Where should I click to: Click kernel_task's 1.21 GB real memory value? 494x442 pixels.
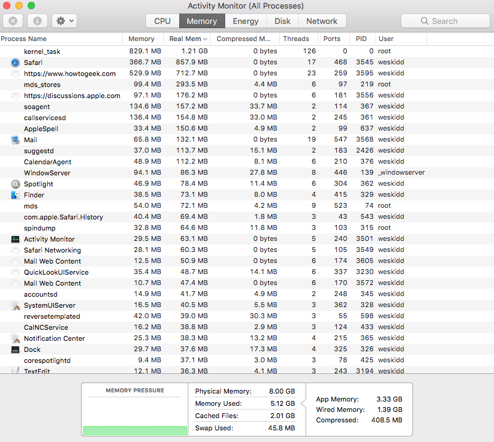click(x=195, y=51)
